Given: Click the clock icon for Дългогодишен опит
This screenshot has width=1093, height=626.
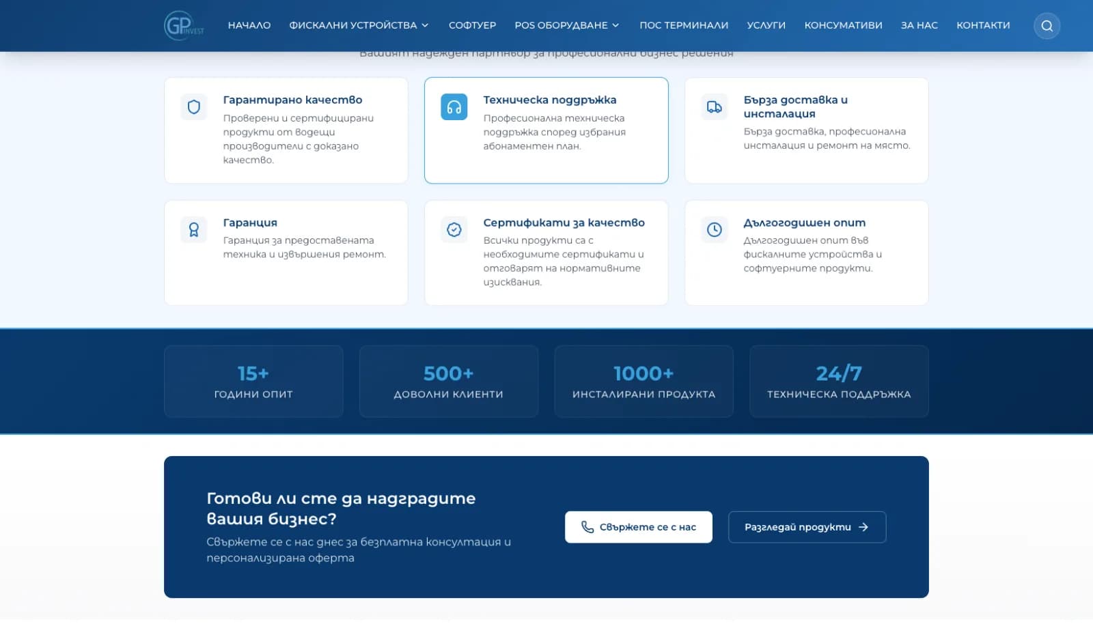Looking at the screenshot, I should click(x=715, y=230).
